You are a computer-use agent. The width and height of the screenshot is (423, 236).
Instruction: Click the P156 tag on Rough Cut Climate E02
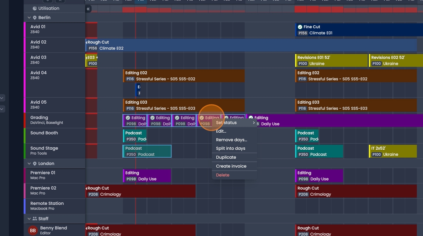tap(93, 48)
